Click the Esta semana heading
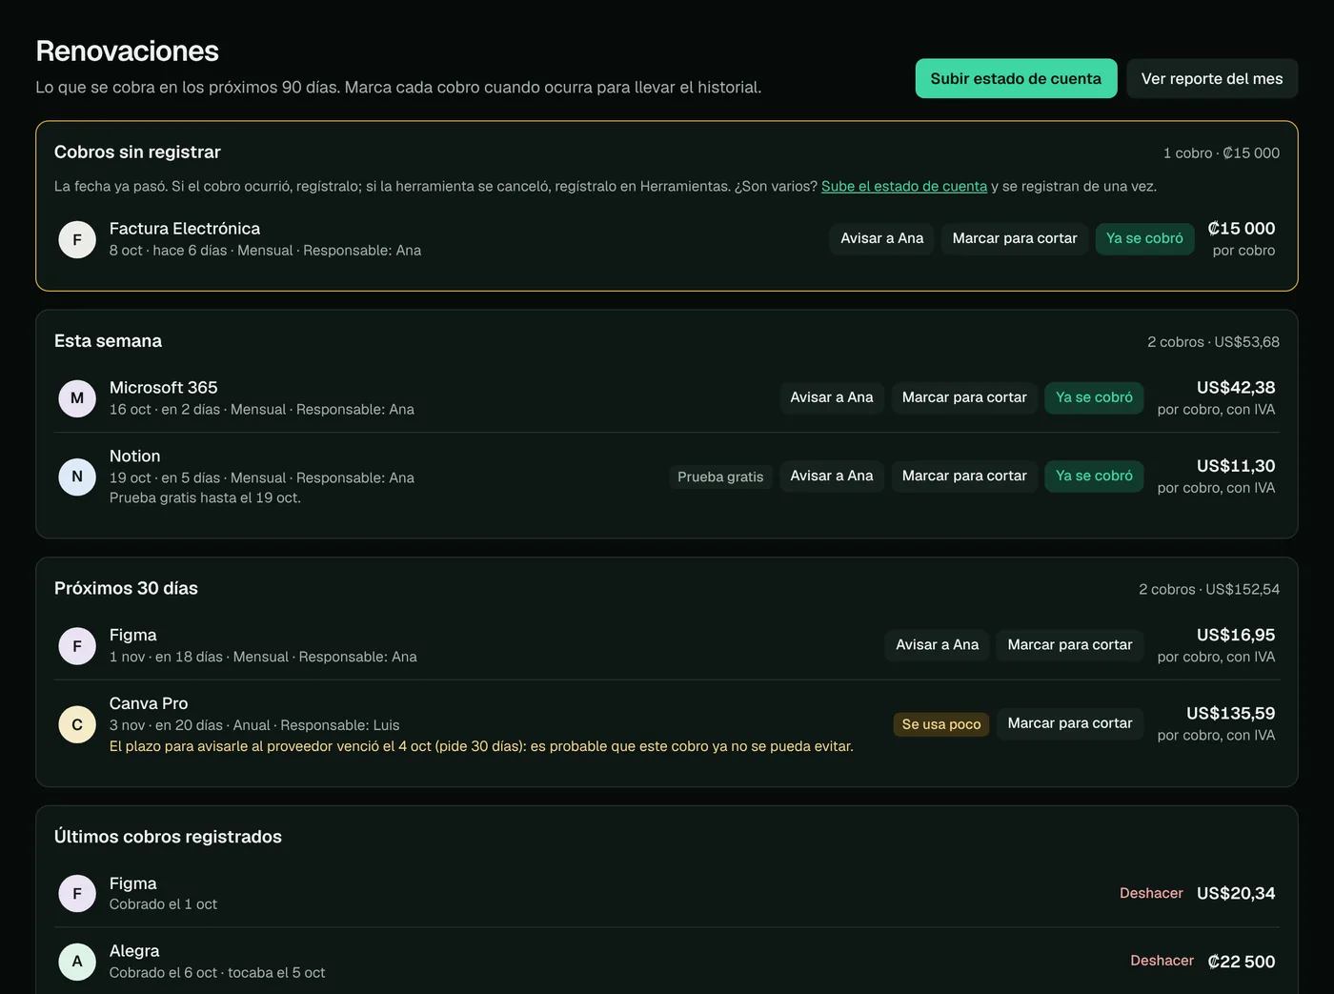This screenshot has height=994, width=1334. 108,341
